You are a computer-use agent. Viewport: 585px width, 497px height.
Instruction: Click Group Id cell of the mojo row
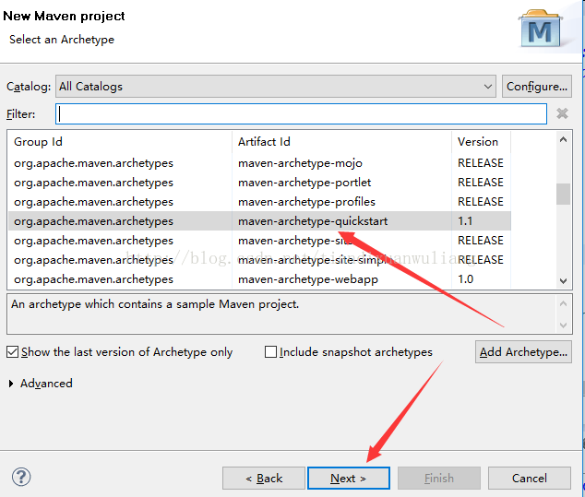(93, 163)
